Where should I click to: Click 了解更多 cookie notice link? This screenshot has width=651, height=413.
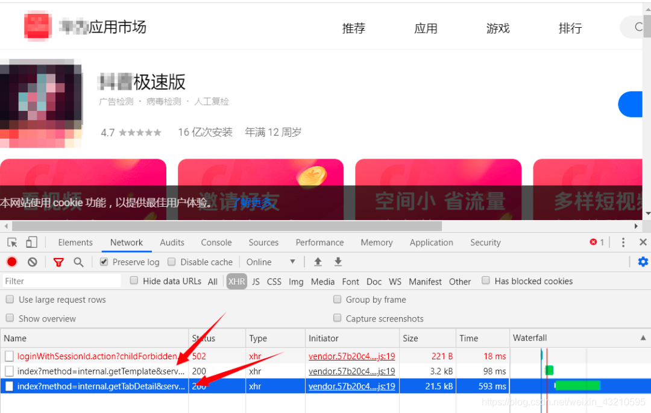click(254, 203)
